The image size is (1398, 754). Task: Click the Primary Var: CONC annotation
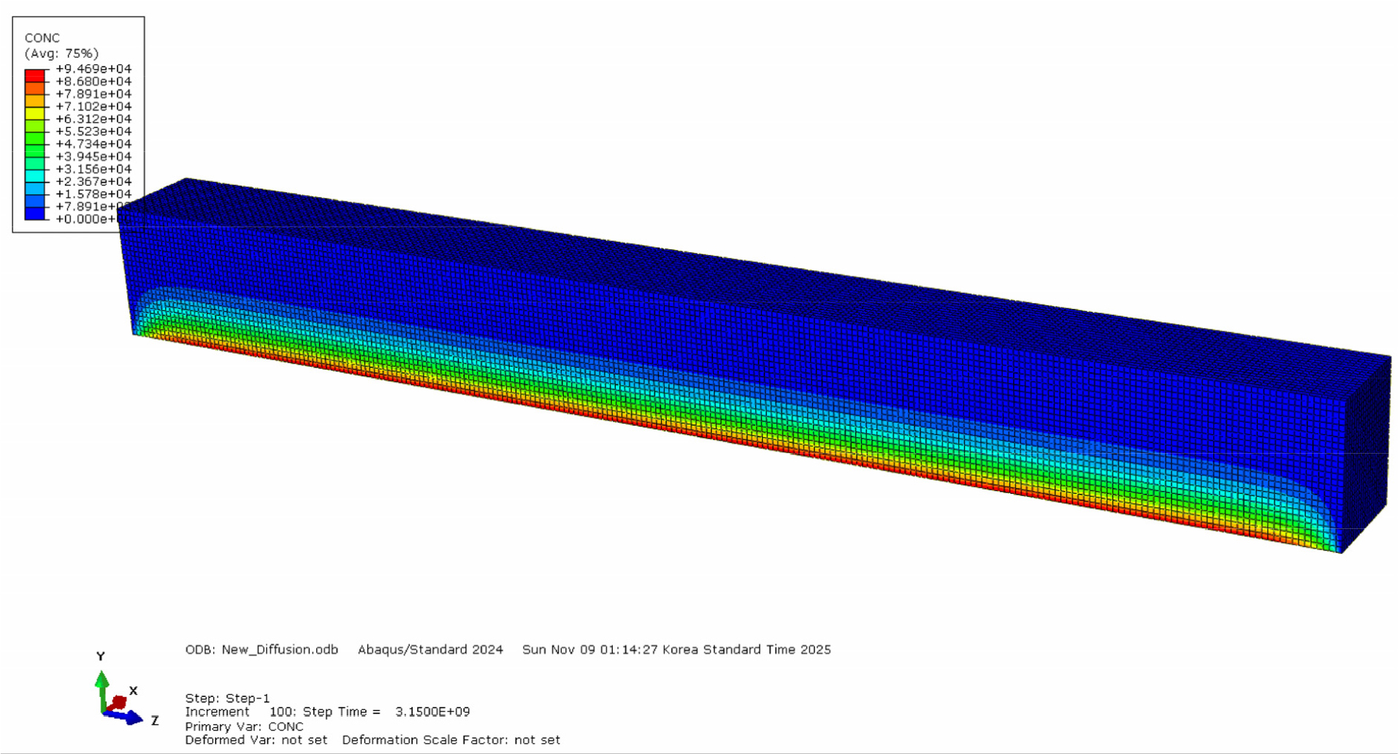244,726
